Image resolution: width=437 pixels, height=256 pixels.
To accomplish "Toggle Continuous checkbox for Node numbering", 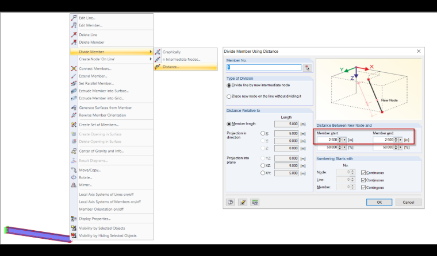I will (x=363, y=173).
